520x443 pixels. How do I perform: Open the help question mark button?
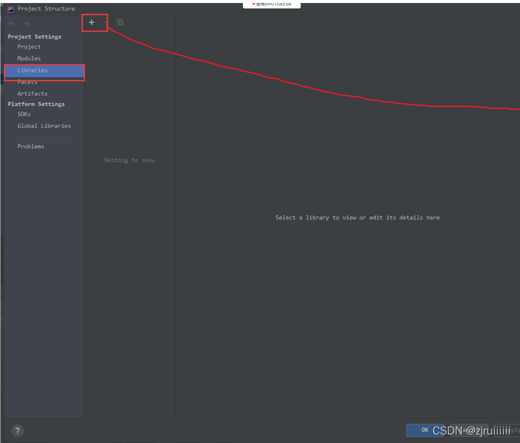pyautogui.click(x=17, y=430)
